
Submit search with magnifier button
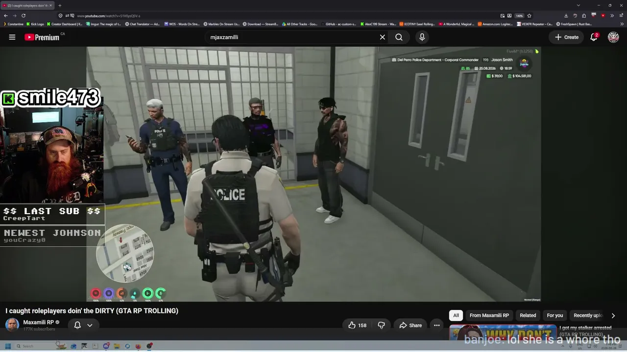[x=399, y=37]
